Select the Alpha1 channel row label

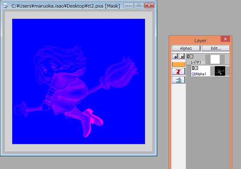click(201, 74)
